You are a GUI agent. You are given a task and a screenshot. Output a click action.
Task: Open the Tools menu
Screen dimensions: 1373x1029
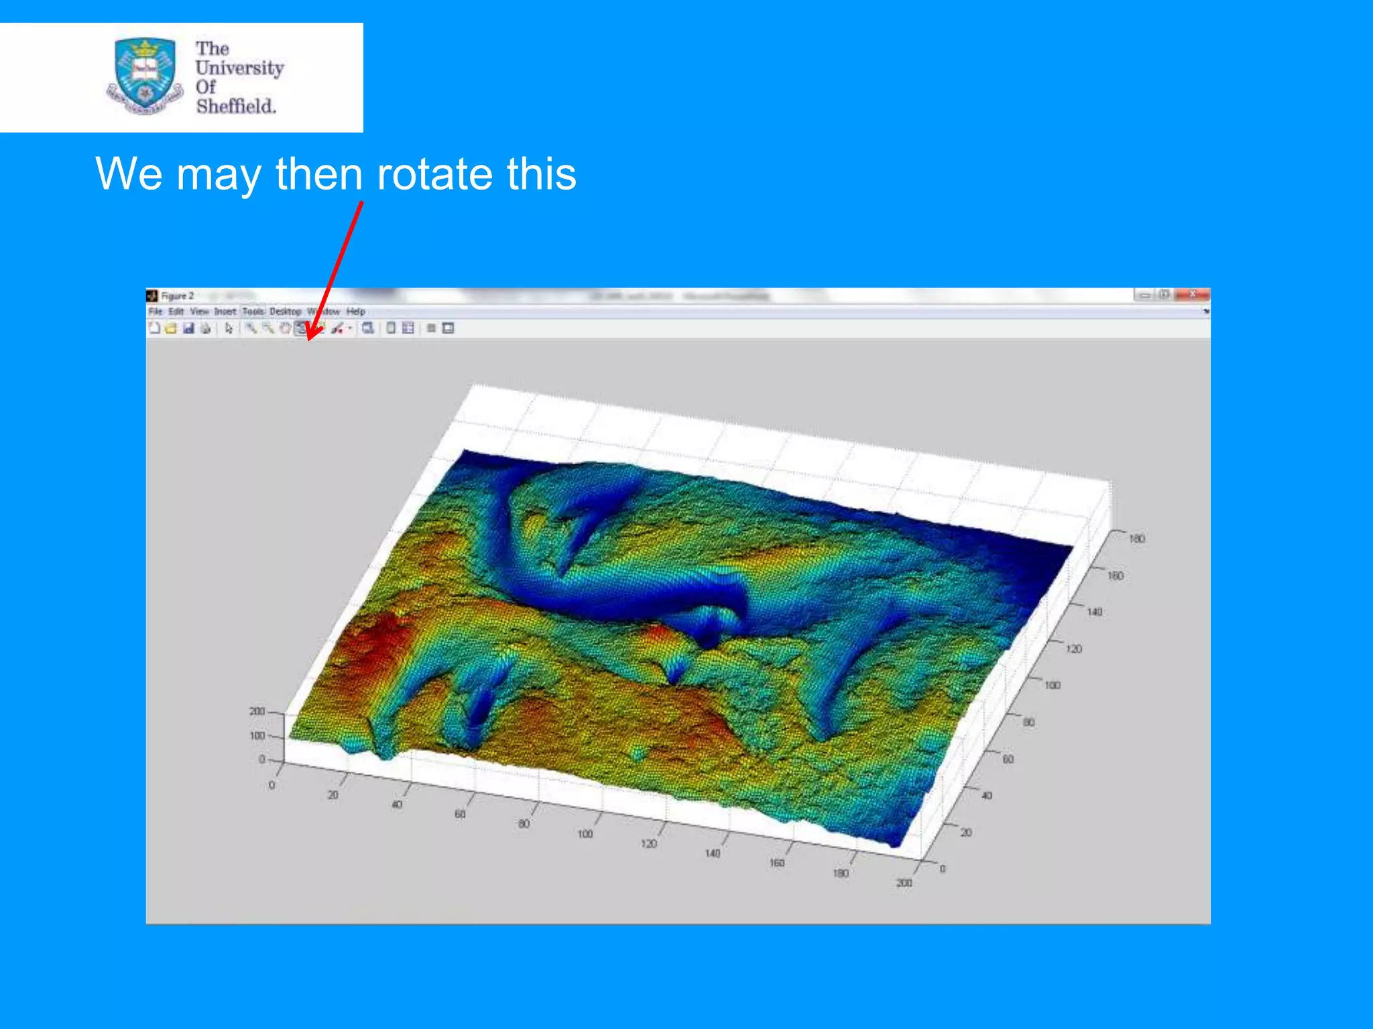point(253,312)
